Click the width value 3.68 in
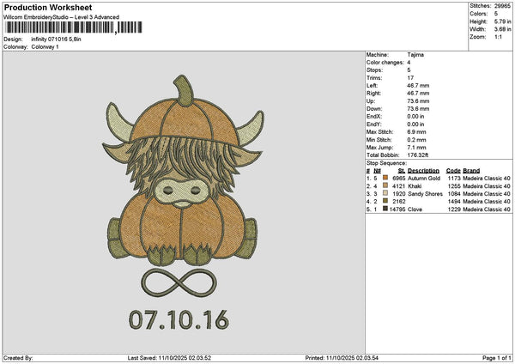 coord(502,29)
